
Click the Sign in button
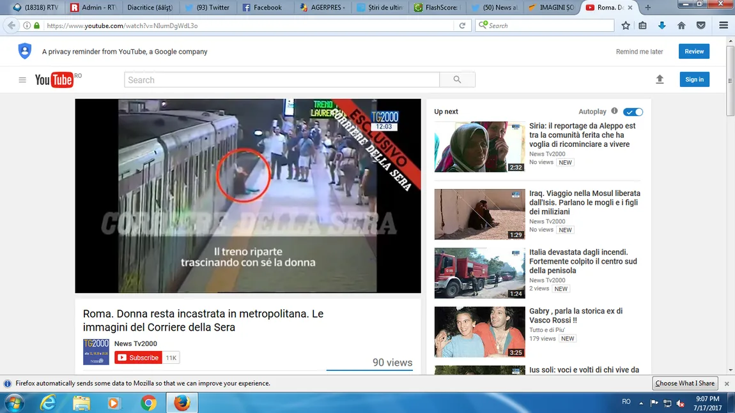[694, 80]
